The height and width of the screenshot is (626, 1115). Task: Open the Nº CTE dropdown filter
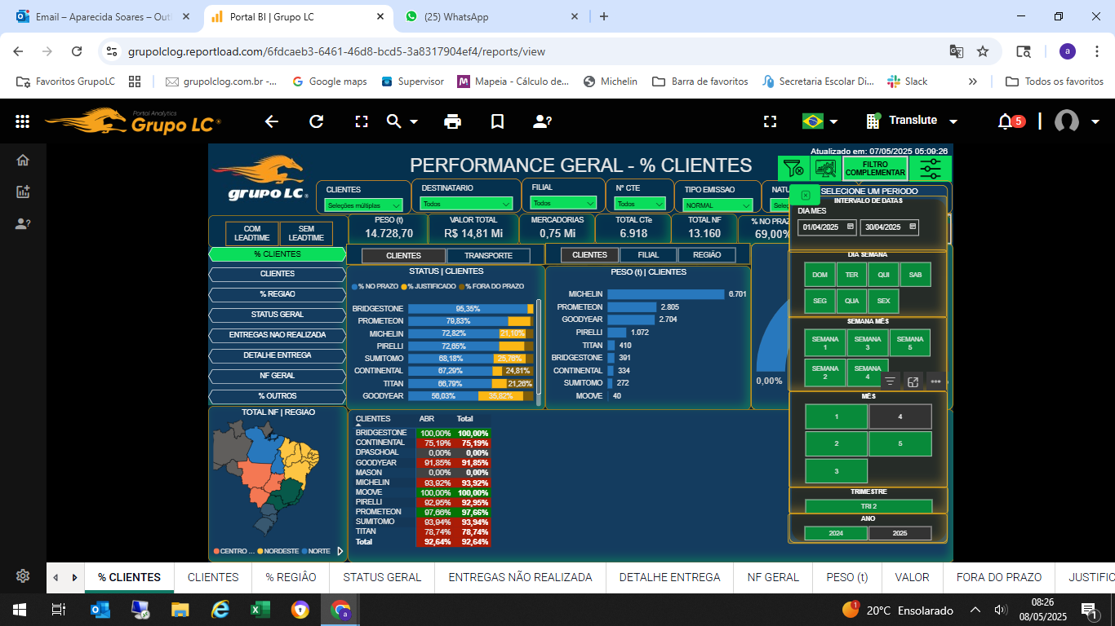[x=641, y=204]
